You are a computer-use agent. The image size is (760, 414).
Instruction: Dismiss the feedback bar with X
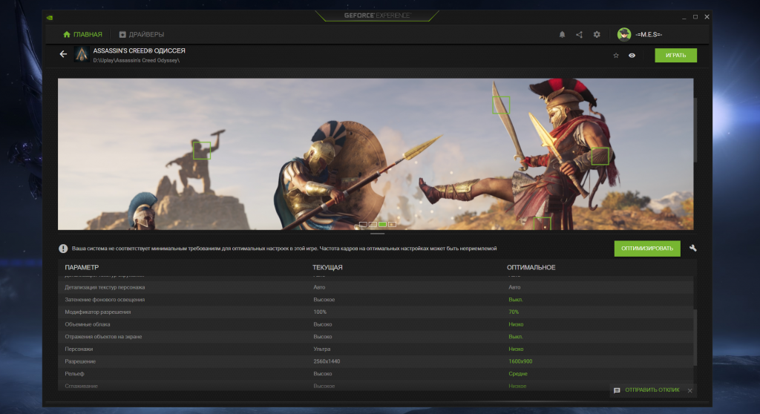tap(689, 390)
